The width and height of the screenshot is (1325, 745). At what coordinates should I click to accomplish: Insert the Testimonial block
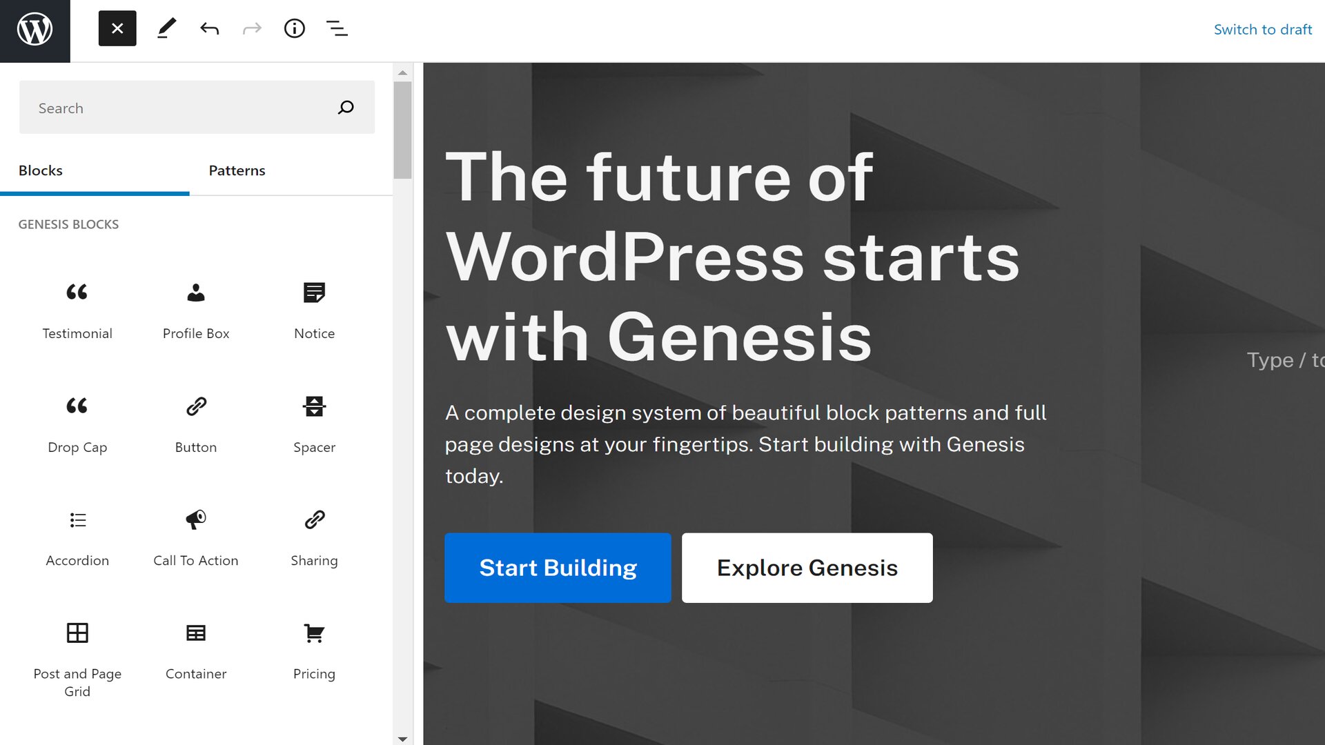click(x=77, y=310)
